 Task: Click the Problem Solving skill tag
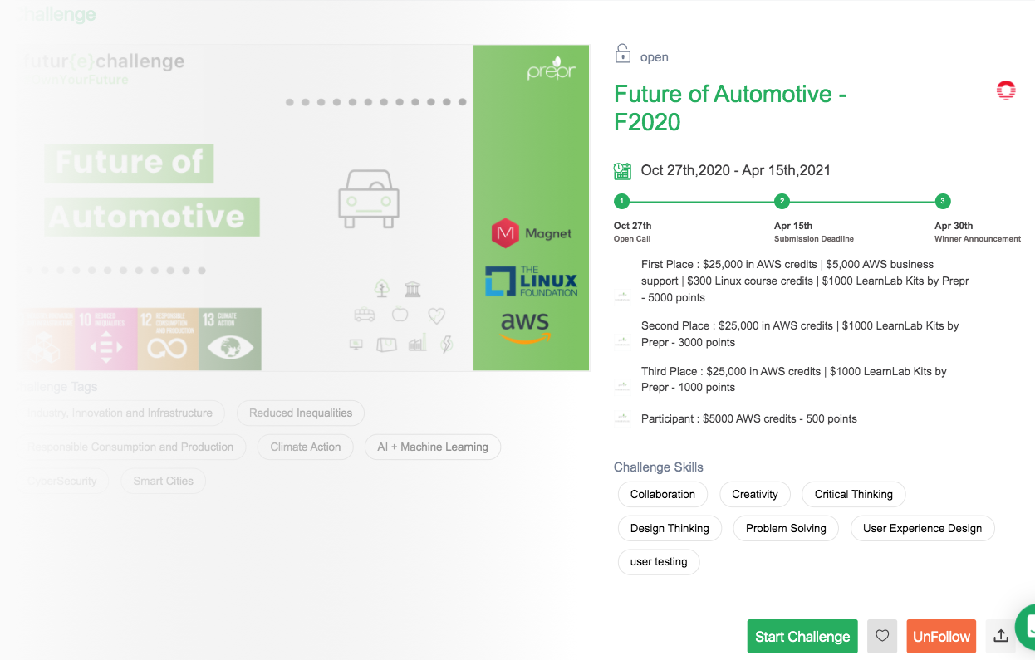(x=786, y=528)
